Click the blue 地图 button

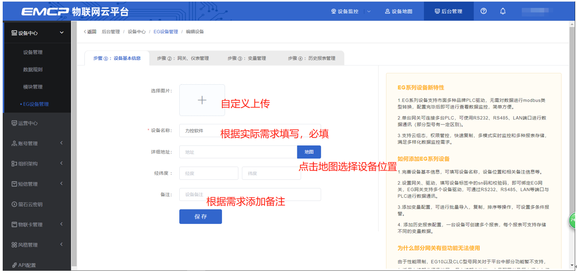coord(309,152)
